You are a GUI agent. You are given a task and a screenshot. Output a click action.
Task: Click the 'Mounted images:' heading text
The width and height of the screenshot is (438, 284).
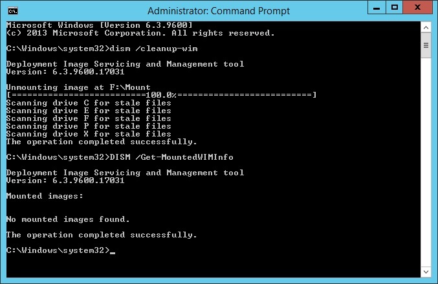[x=45, y=196]
